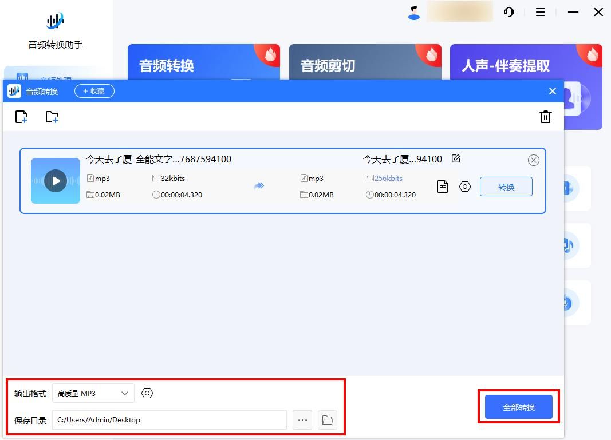The image size is (611, 440).
Task: Play the audio preview thumbnail
Action: point(55,181)
